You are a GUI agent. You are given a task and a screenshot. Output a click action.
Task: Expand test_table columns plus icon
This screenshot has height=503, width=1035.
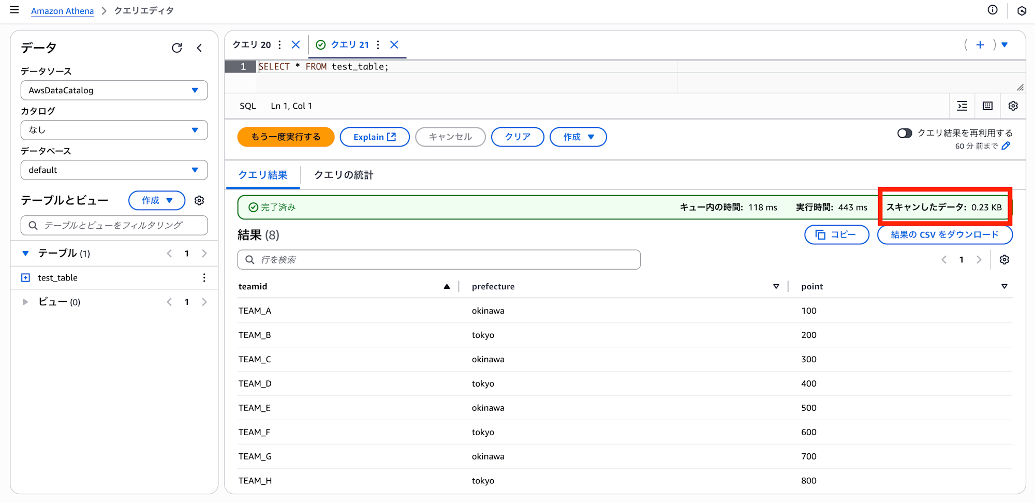pyautogui.click(x=25, y=278)
